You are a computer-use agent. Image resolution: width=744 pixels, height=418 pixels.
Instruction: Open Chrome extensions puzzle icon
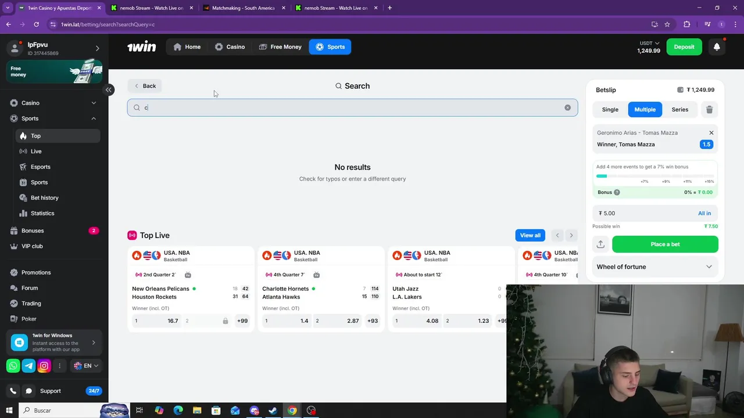pos(687,24)
